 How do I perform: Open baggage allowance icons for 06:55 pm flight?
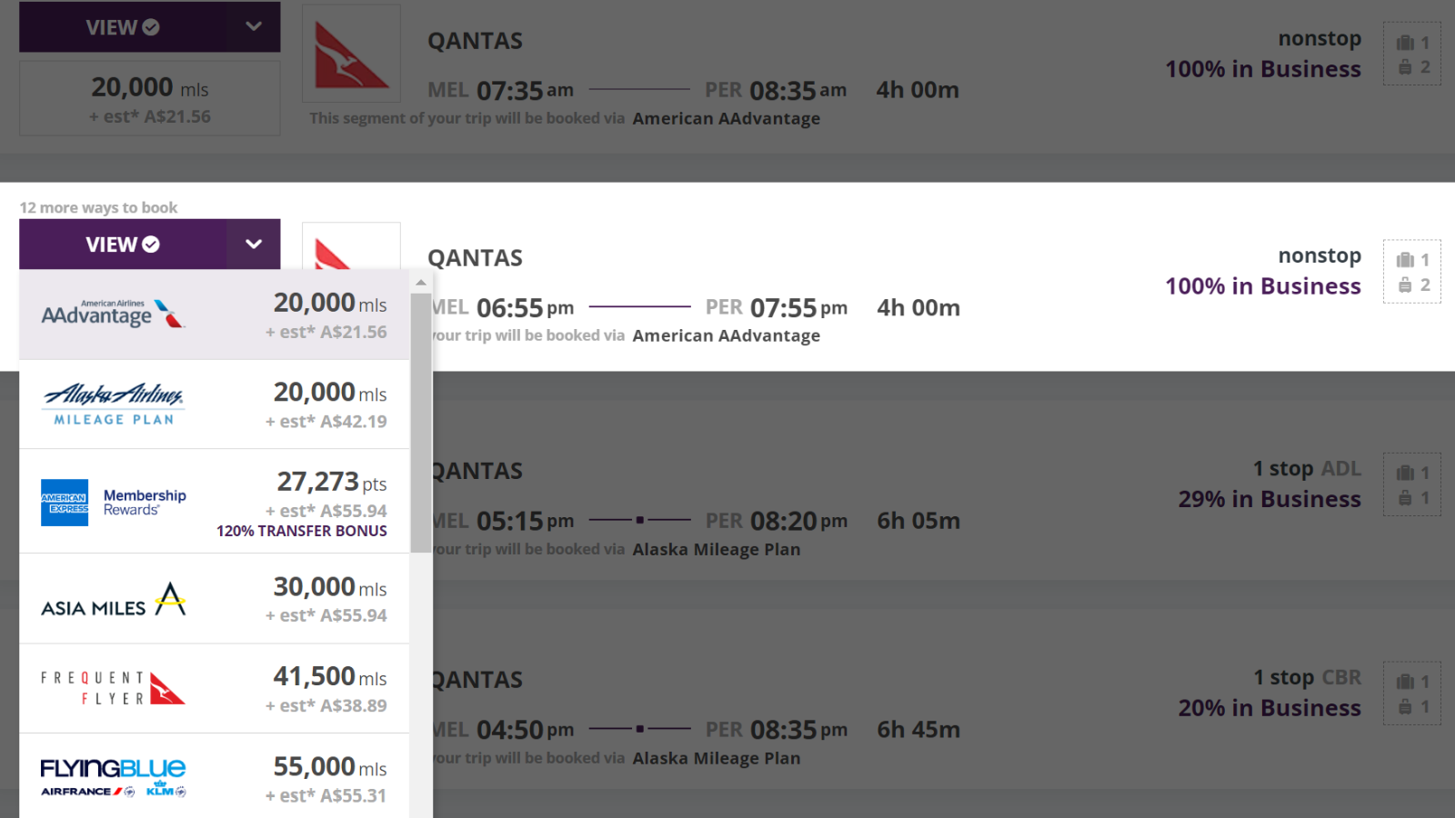[x=1412, y=272]
